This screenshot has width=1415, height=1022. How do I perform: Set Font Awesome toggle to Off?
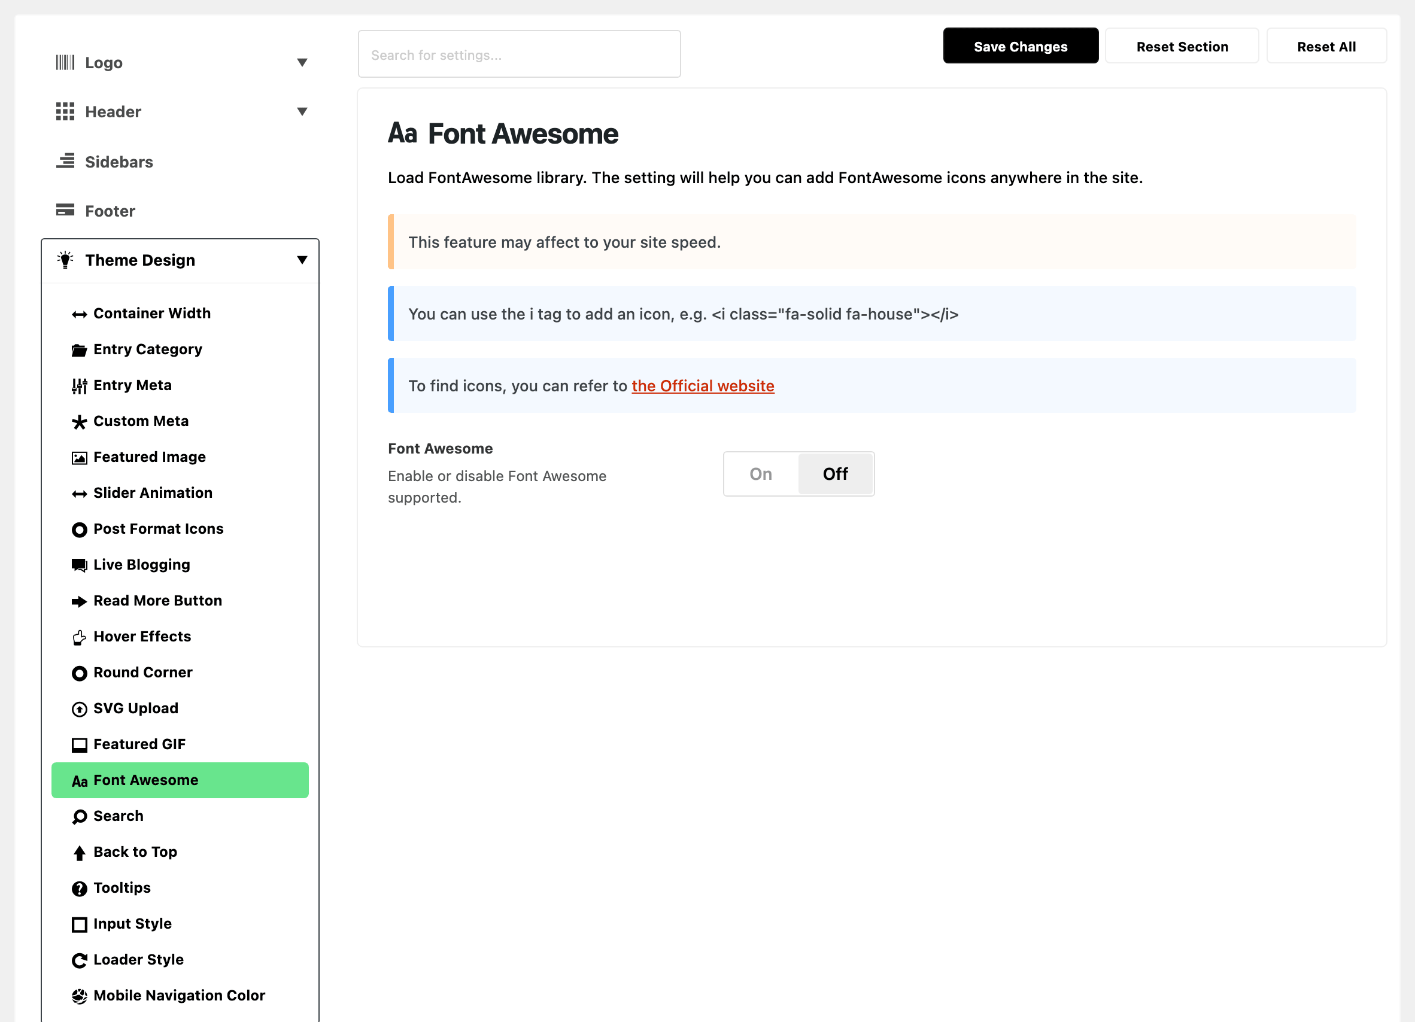(x=836, y=474)
